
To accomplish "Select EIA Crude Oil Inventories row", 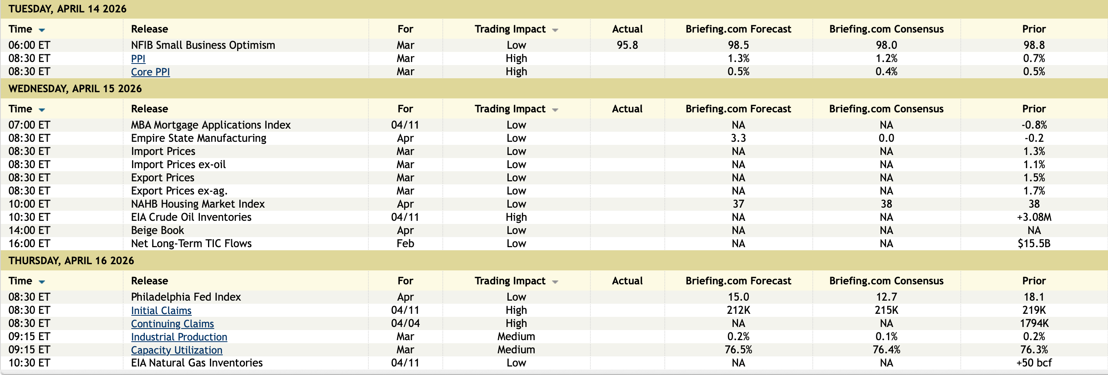I will pos(191,217).
